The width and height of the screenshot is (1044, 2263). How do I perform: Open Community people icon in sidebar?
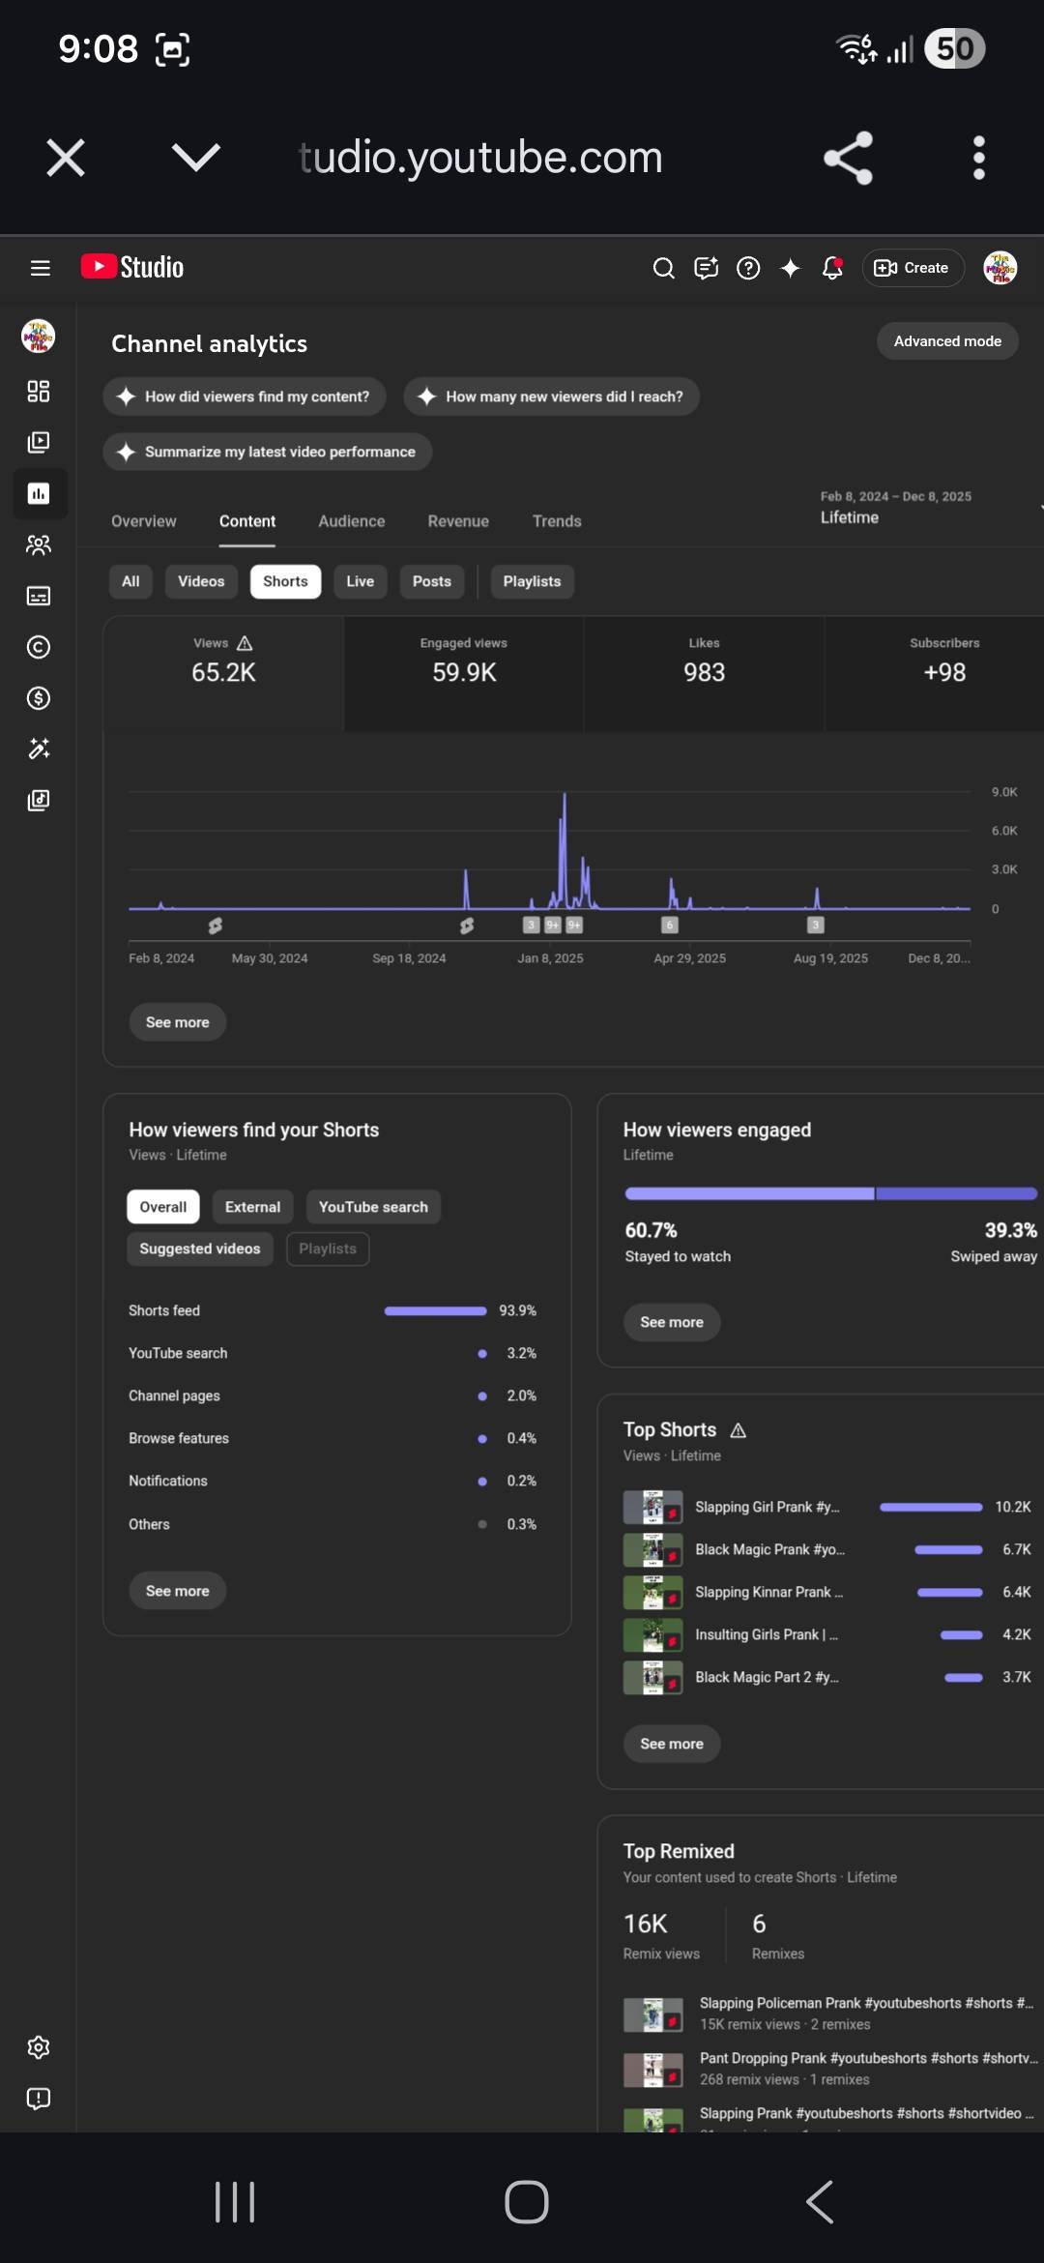click(x=39, y=545)
